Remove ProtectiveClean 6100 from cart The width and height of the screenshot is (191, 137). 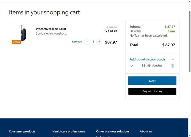pyautogui.click(x=77, y=42)
